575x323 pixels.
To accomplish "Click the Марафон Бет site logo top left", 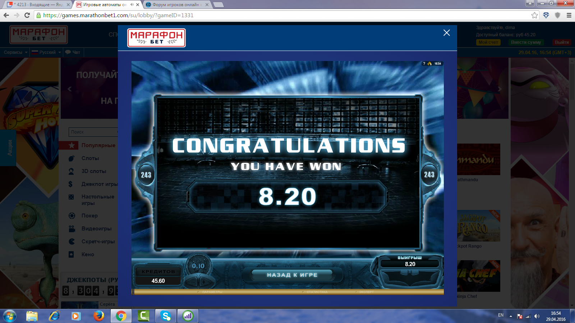I will click(x=38, y=34).
